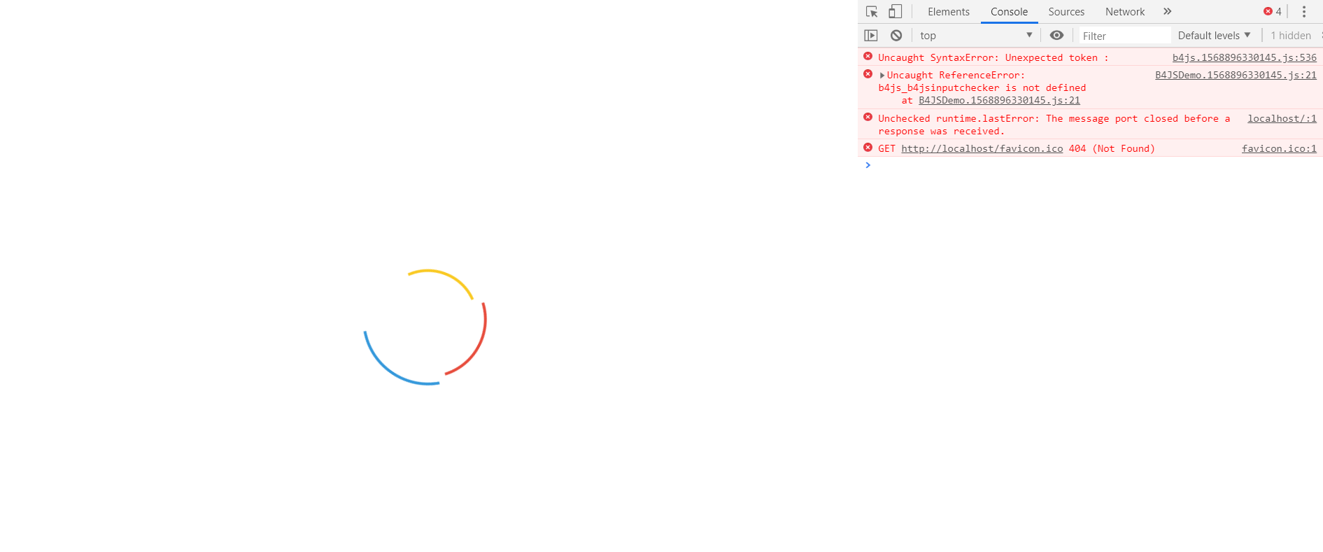Select the Console tab
Image resolution: width=1323 pixels, height=552 pixels.
(1009, 12)
